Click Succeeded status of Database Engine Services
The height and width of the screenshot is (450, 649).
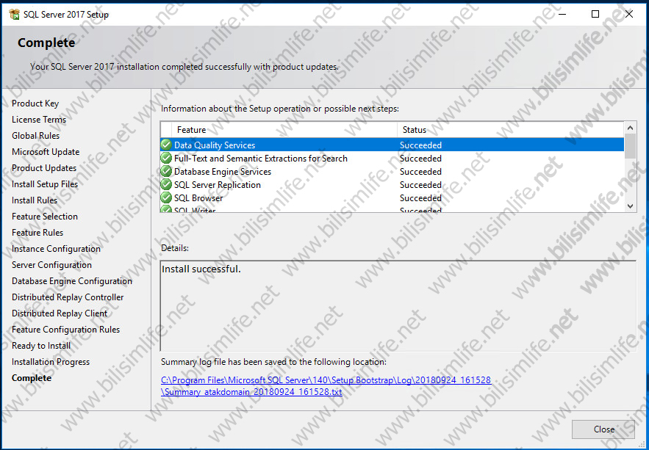point(420,172)
